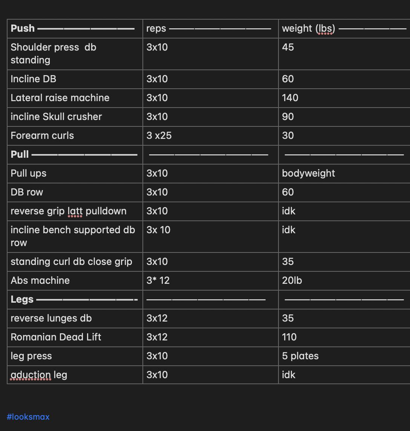Image resolution: width=410 pixels, height=431 pixels.
Task: Select the 'Romanian Dead Lift' cell
Action: coord(75,337)
